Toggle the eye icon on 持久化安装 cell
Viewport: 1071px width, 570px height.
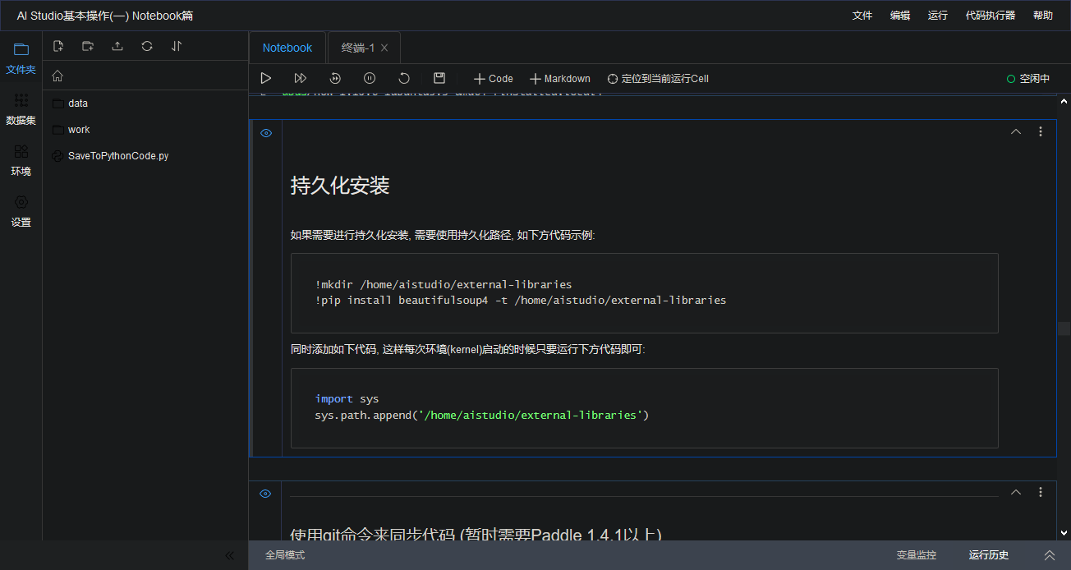pos(266,133)
